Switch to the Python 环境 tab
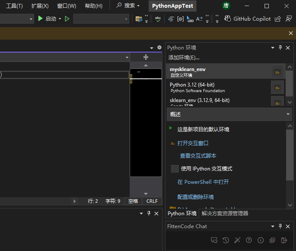Viewport: 296px width, 251px height. (x=182, y=214)
